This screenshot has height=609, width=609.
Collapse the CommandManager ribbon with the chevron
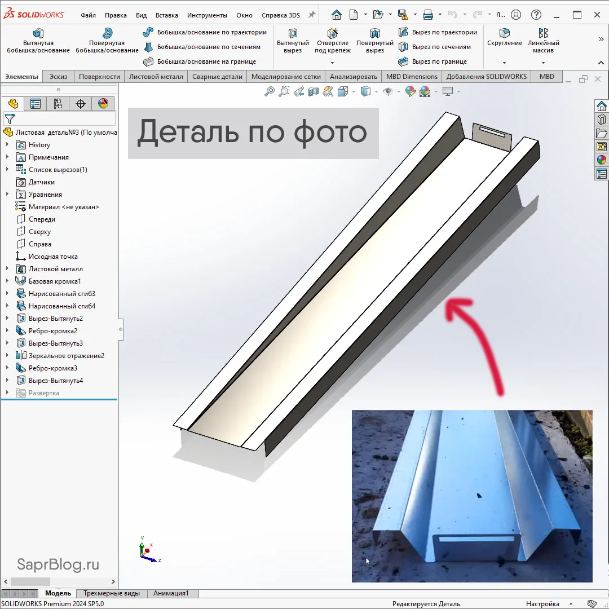[601, 39]
